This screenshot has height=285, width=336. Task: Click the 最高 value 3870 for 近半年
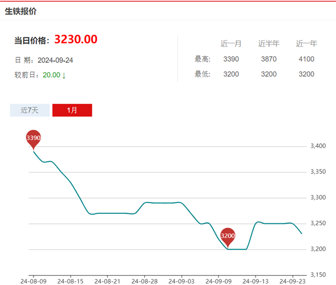tap(269, 59)
